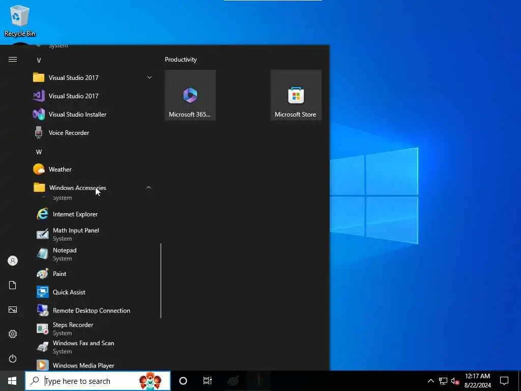
Task: Open the Action Center notifications icon
Action: pos(504,381)
